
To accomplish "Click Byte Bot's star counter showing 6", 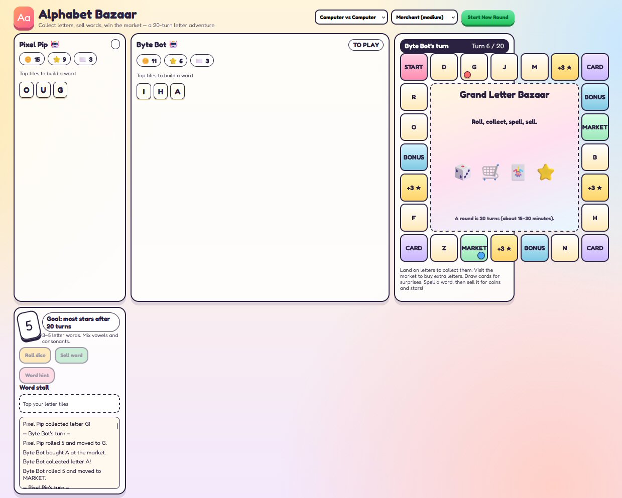I will click(176, 61).
